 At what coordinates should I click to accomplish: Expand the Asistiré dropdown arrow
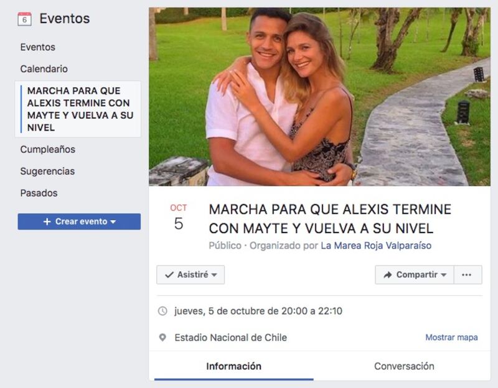[x=214, y=275]
